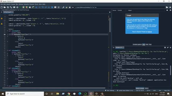Image resolution: width=172 pixels, height=96 pixels.
Task: Open the Edit menu
Action: [x=5, y=4]
